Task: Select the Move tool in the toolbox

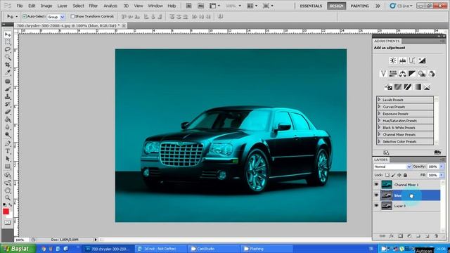Action: 8,34
